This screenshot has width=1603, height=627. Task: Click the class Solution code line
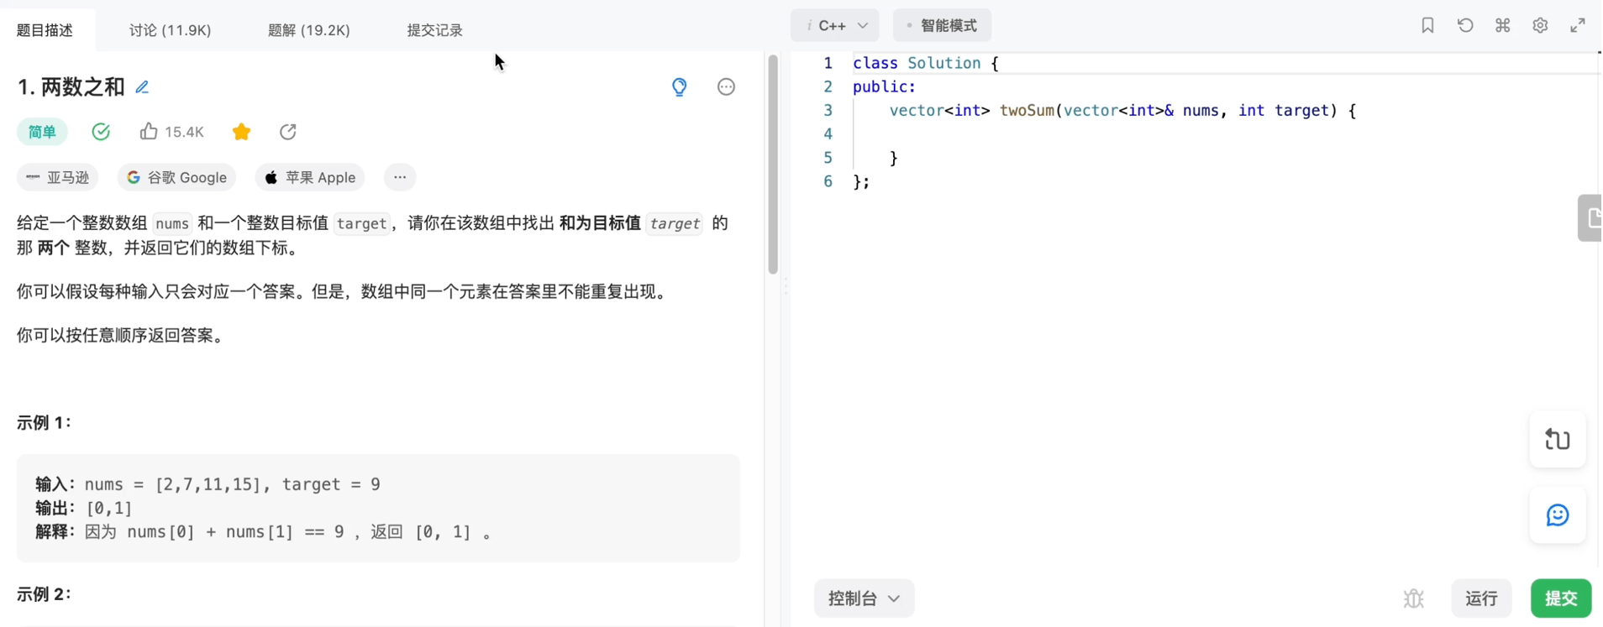coord(926,64)
